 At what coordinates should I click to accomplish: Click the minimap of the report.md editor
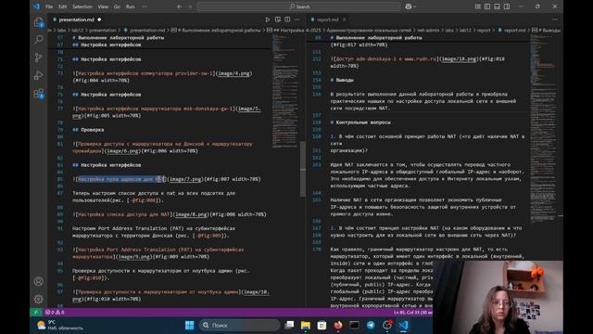coord(543,129)
